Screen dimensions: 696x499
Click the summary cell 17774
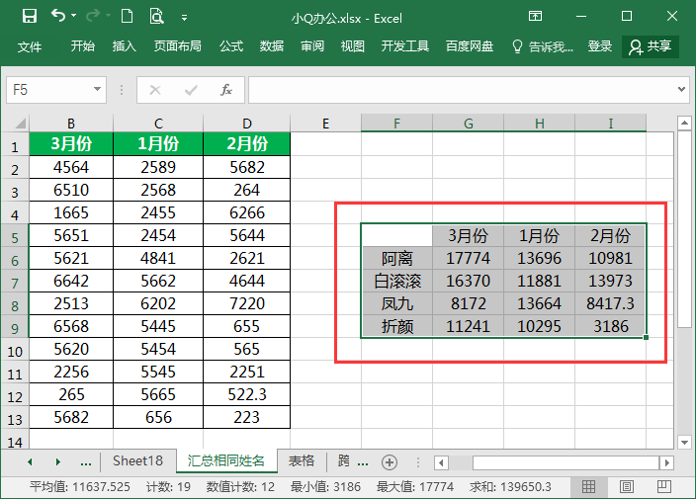point(469,258)
